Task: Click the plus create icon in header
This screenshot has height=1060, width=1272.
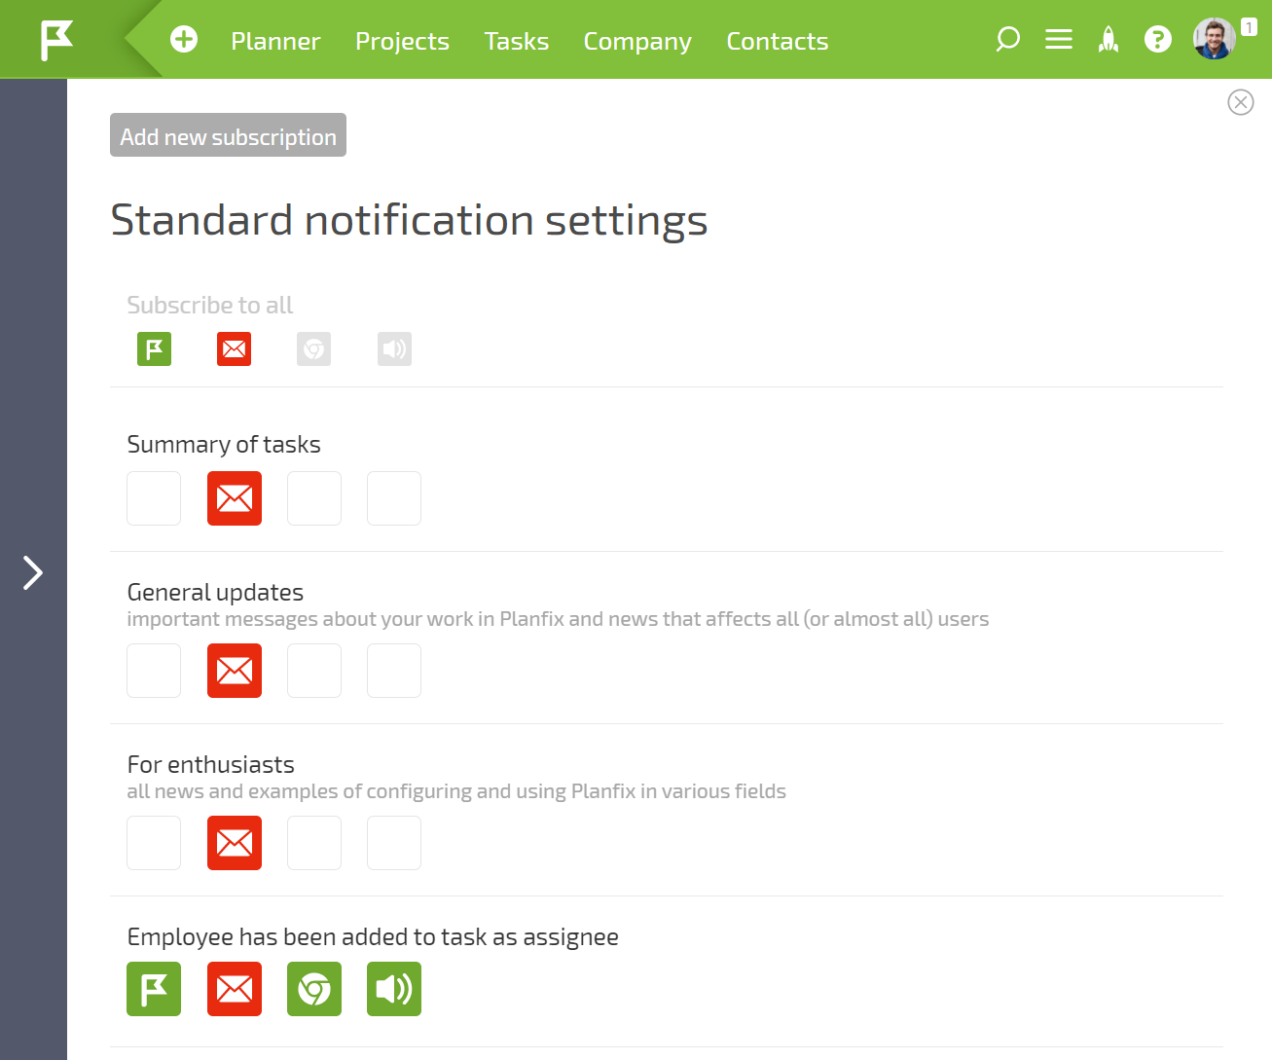Action: point(184,39)
